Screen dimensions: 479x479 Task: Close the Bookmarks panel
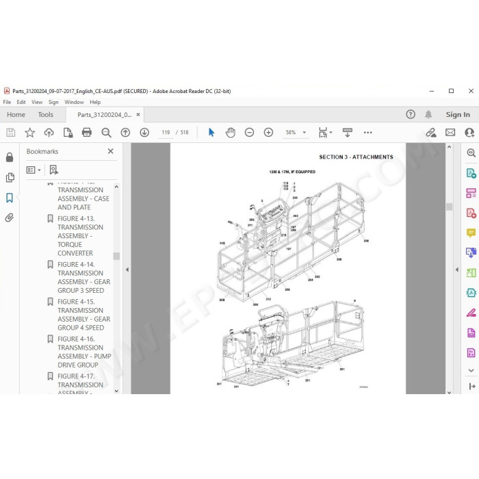tap(111, 151)
